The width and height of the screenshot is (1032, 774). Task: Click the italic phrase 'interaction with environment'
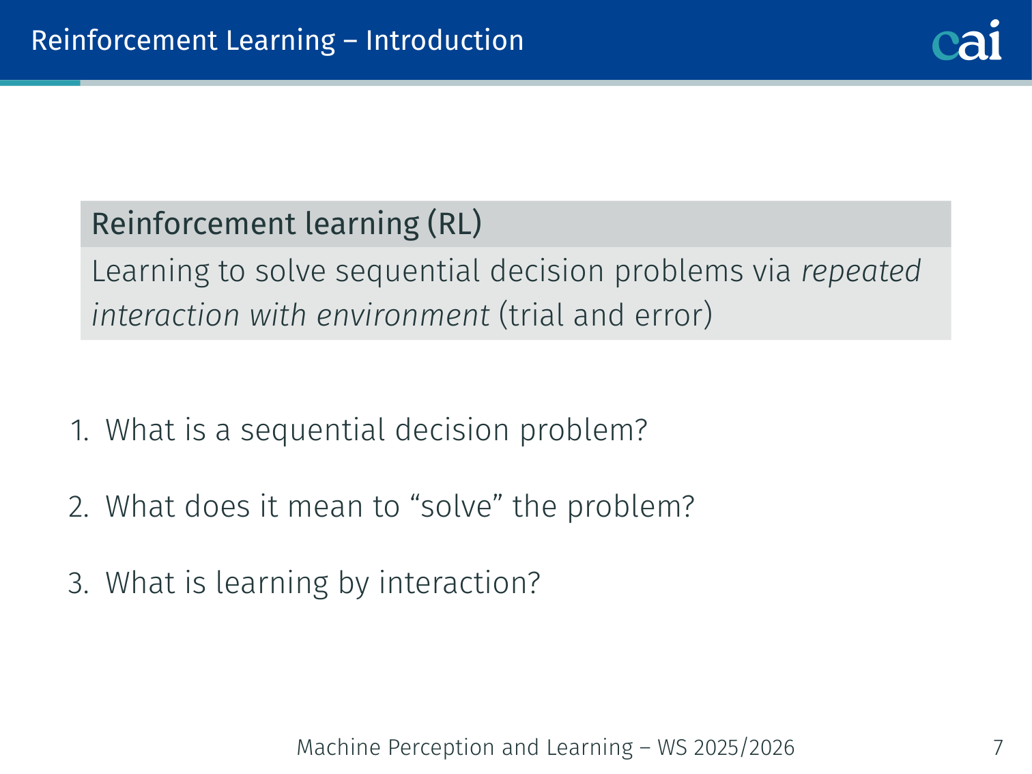click(291, 315)
